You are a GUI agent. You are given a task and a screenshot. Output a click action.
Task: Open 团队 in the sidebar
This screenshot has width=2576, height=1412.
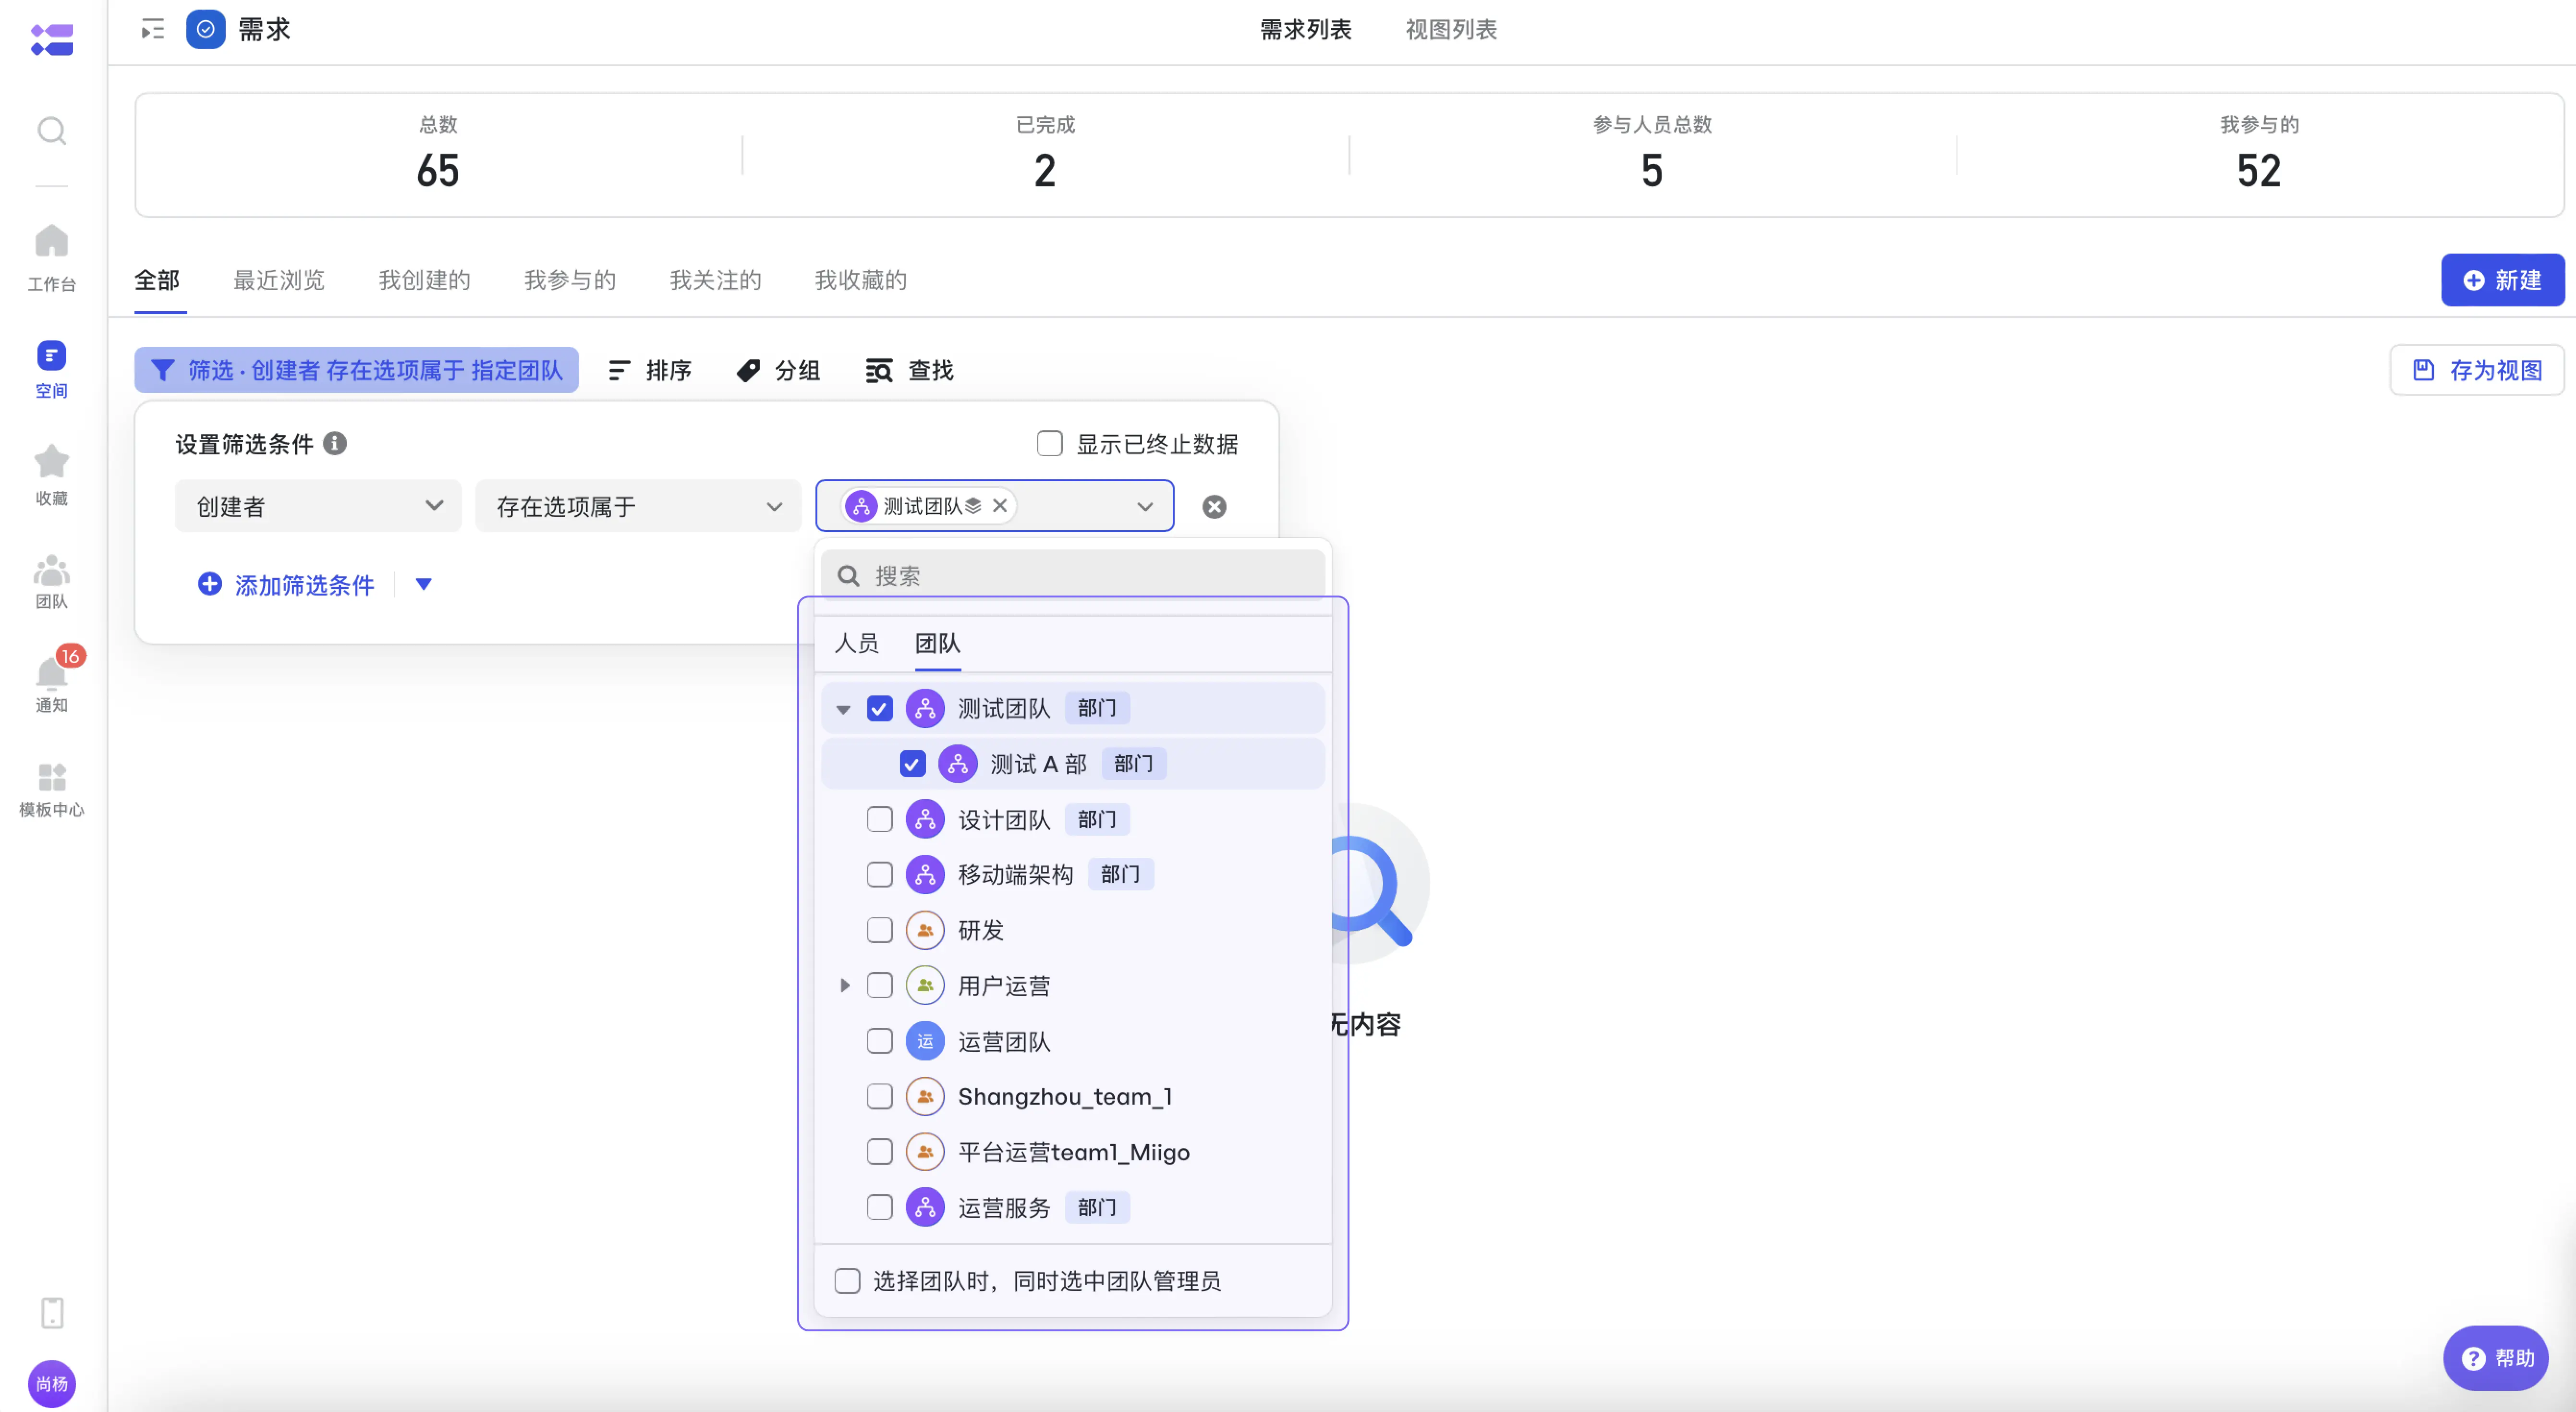pos(52,581)
